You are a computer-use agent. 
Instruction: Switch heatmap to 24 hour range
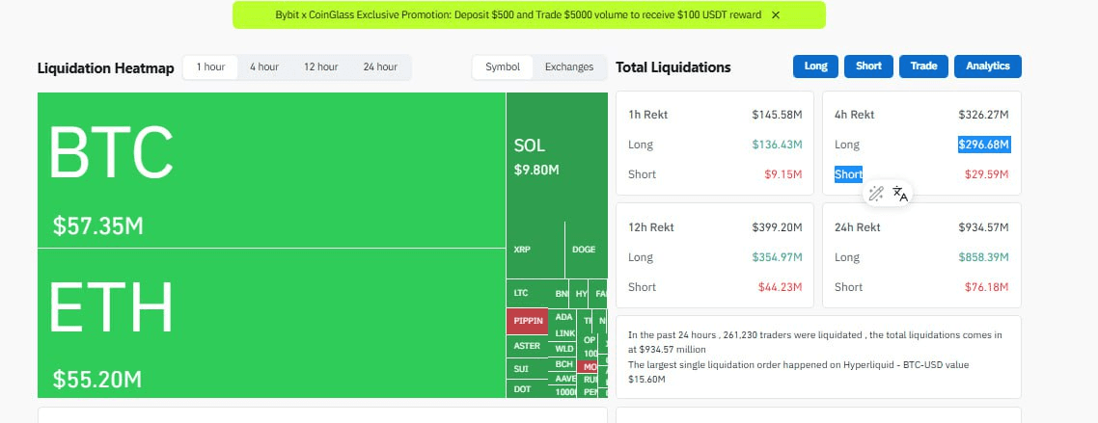click(x=380, y=67)
